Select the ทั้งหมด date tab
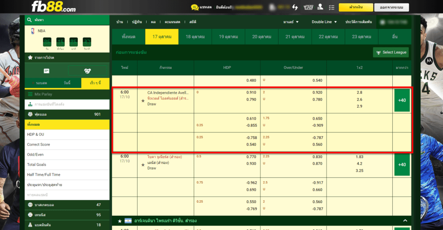443x230 pixels. 128,37
